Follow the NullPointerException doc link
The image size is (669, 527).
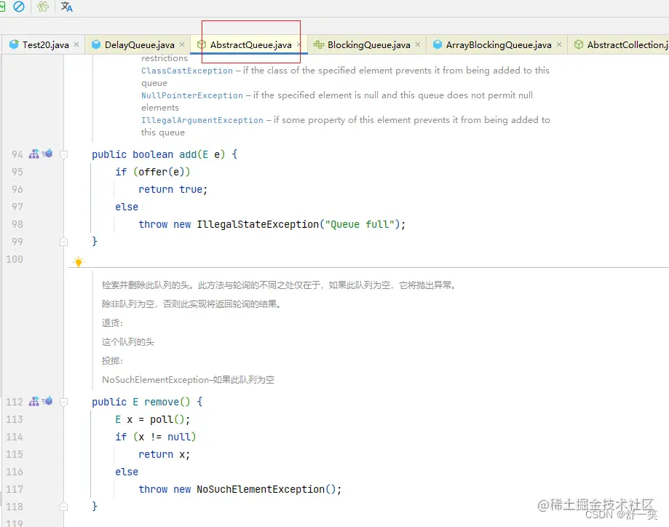[192, 95]
